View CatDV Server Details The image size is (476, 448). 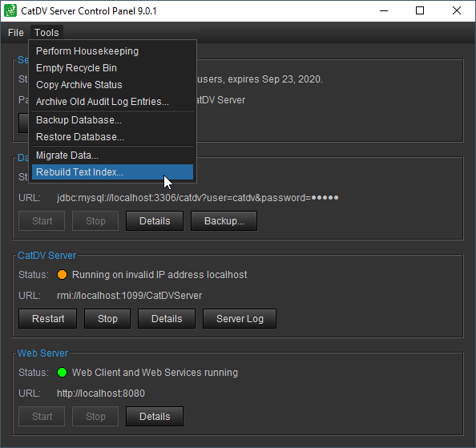(167, 319)
